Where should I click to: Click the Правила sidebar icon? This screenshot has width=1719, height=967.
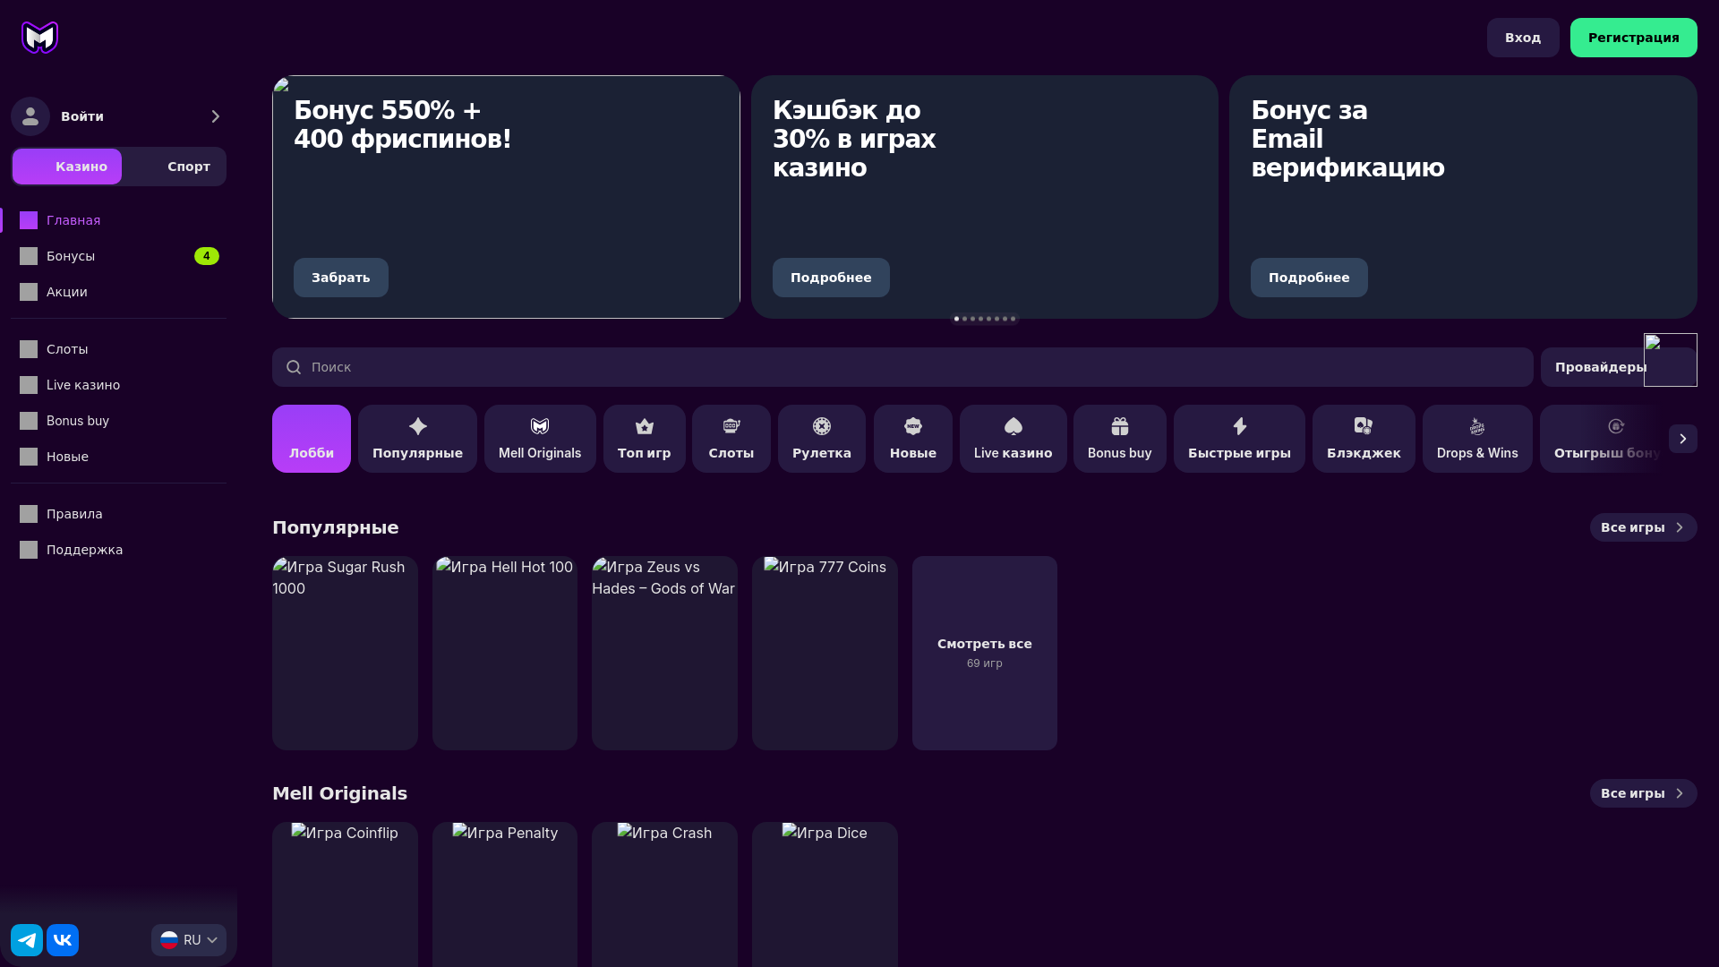29,514
